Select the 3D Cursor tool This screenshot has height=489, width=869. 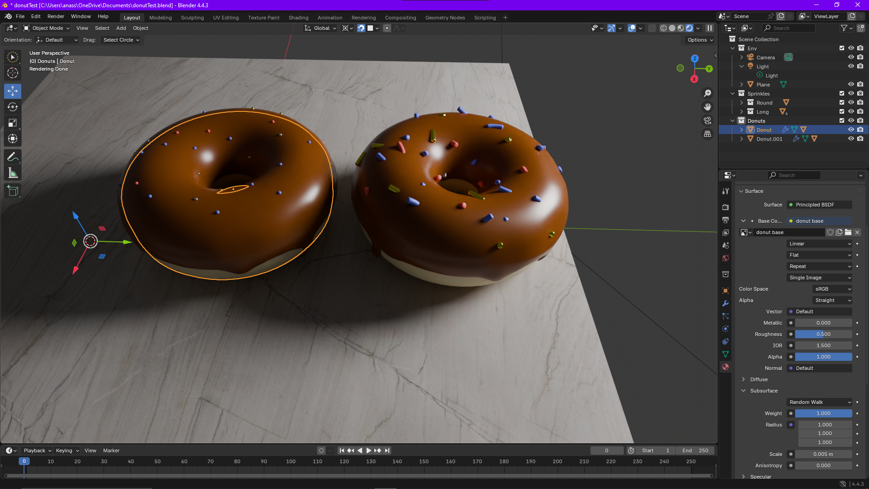pos(13,73)
